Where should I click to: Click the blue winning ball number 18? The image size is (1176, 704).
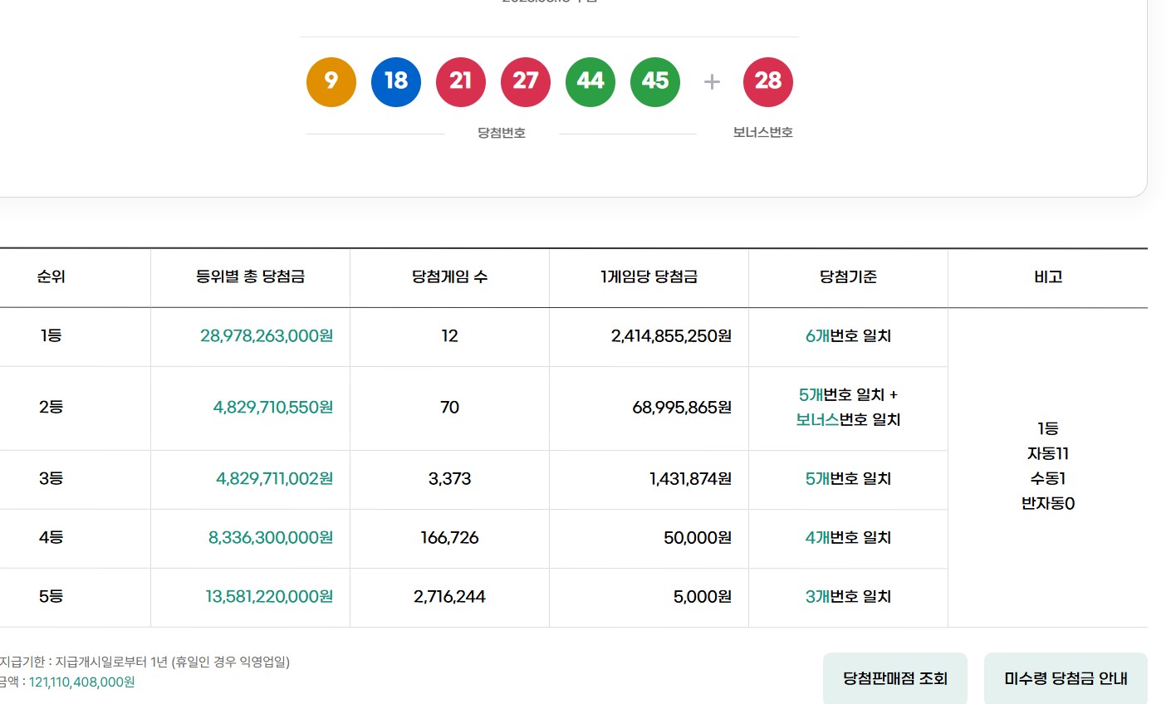(396, 81)
